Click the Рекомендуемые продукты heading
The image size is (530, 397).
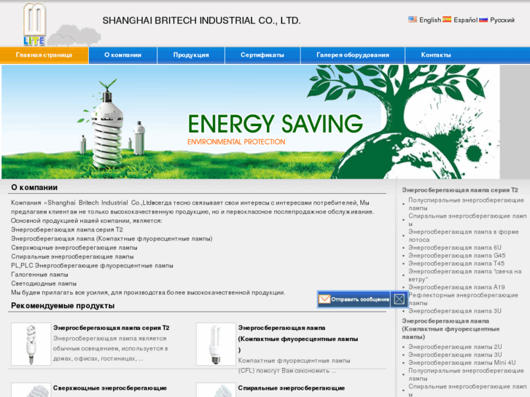tap(63, 306)
